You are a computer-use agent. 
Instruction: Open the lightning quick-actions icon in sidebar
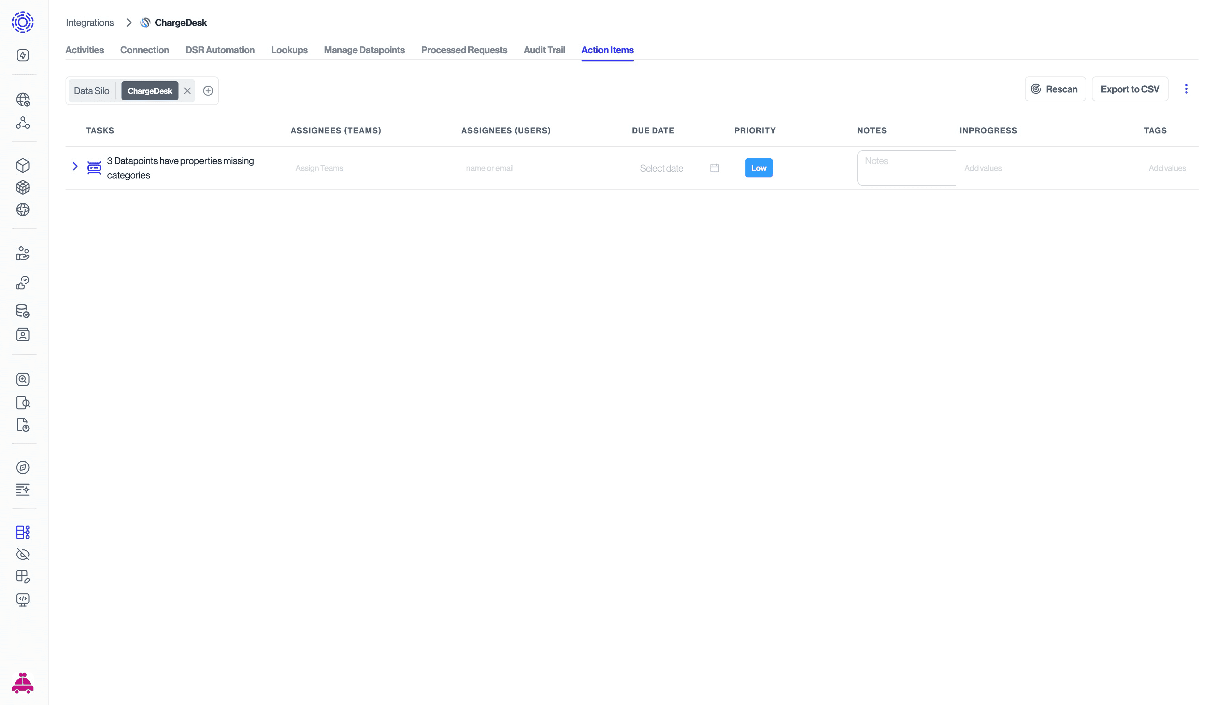click(23, 56)
